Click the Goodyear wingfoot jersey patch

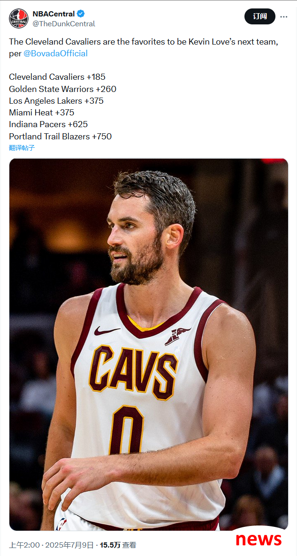(177, 336)
